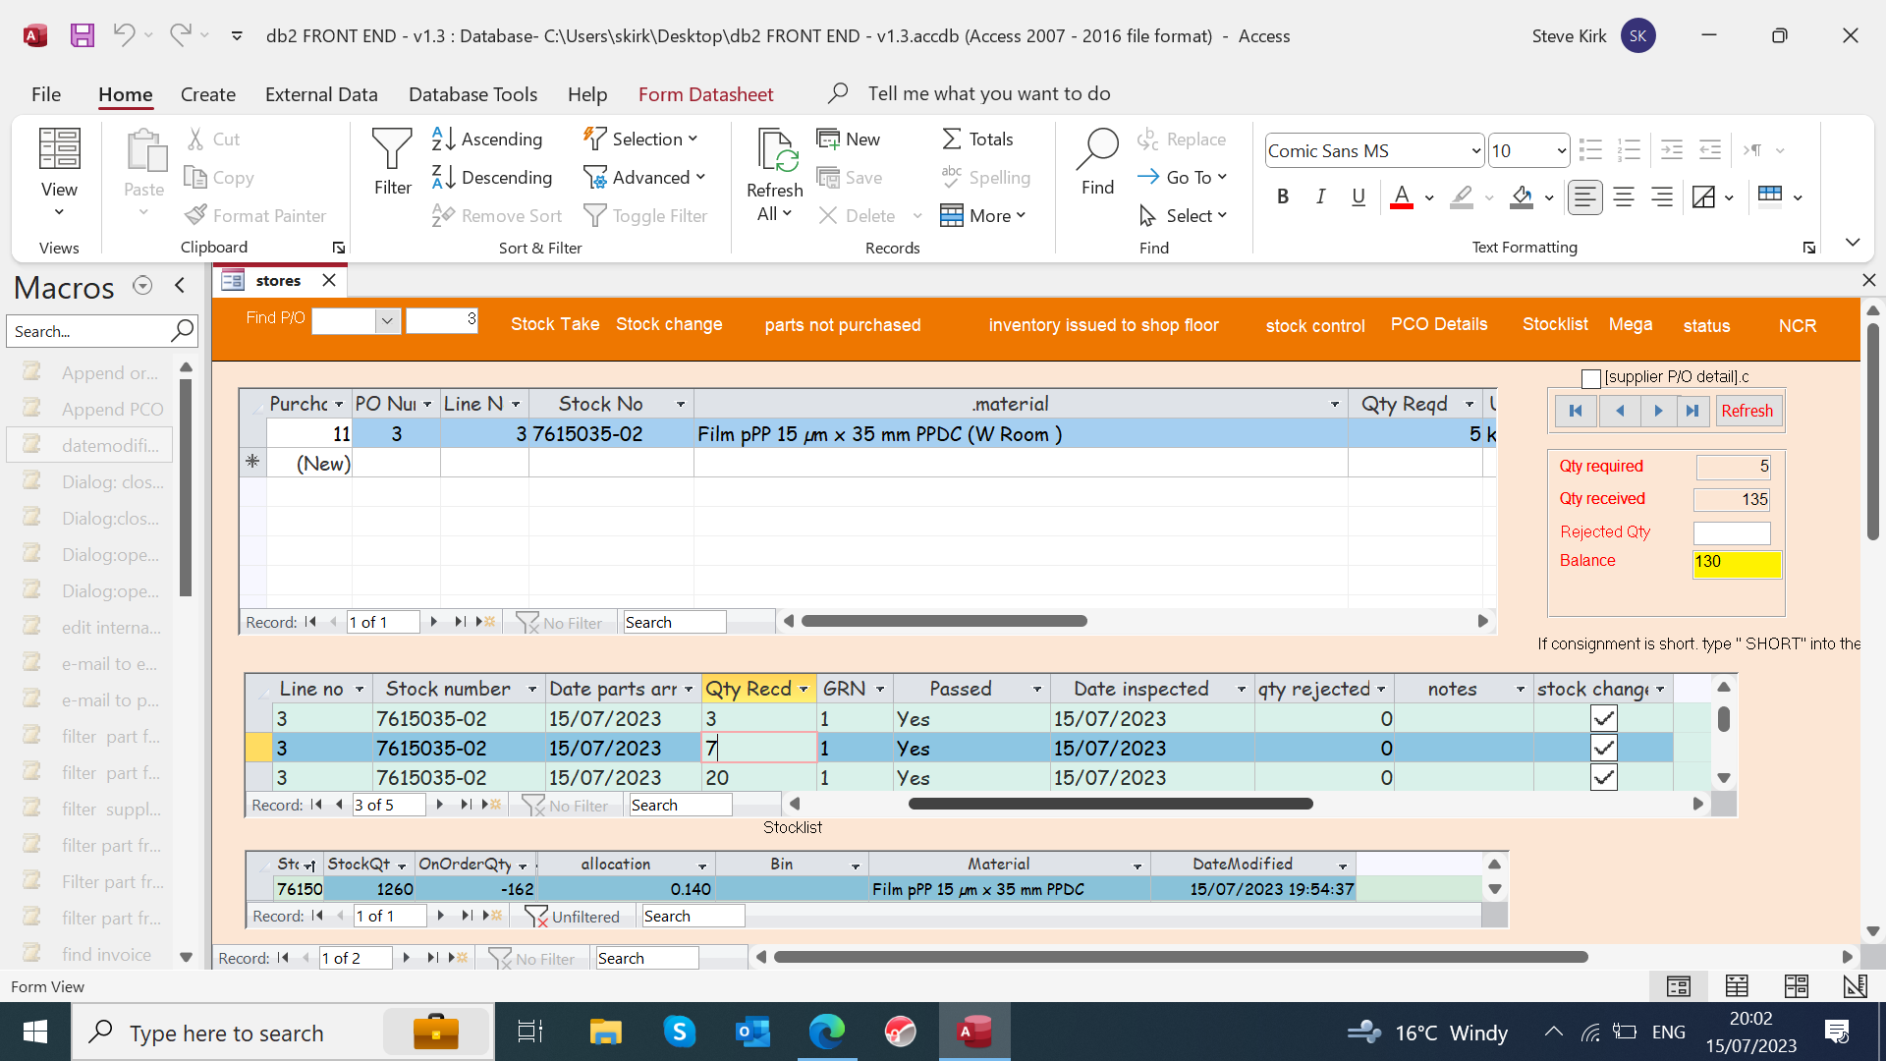The height and width of the screenshot is (1061, 1886).
Task: Click the PCO Details button
Action: click(x=1439, y=324)
